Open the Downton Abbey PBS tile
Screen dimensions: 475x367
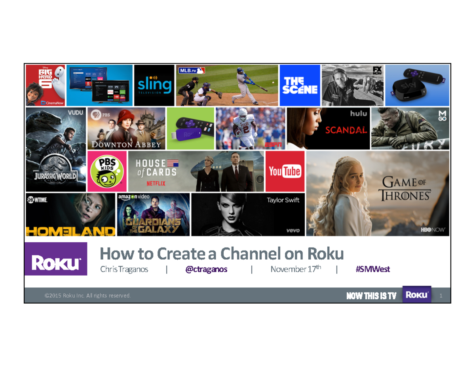click(x=127, y=128)
